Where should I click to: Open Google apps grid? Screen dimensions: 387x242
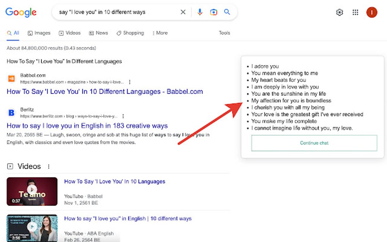click(x=355, y=13)
